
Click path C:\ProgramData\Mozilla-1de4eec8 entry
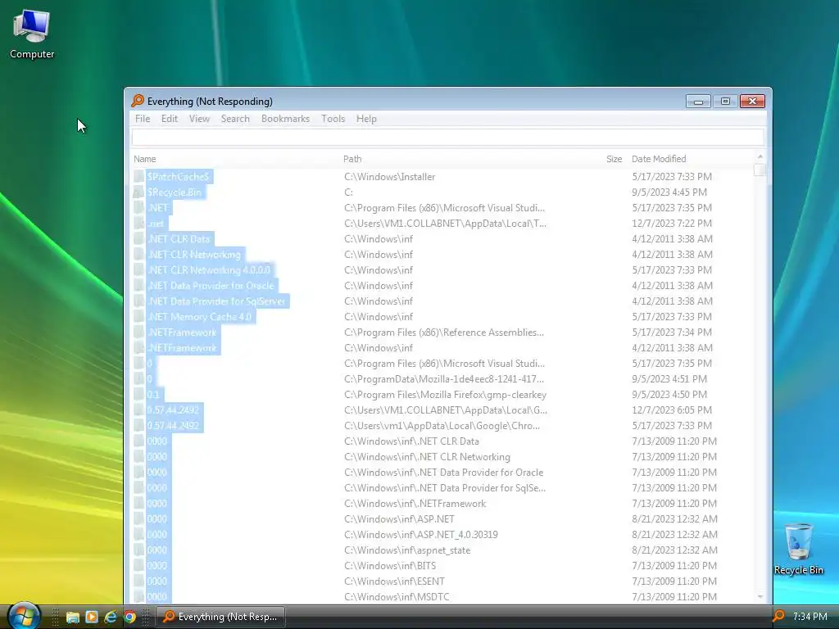(443, 378)
